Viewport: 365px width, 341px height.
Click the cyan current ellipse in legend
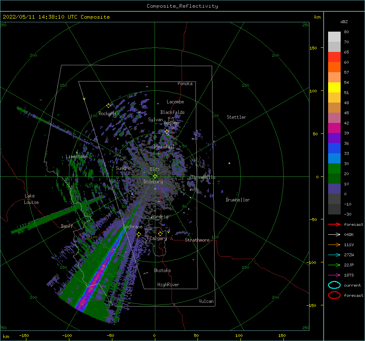click(x=334, y=285)
